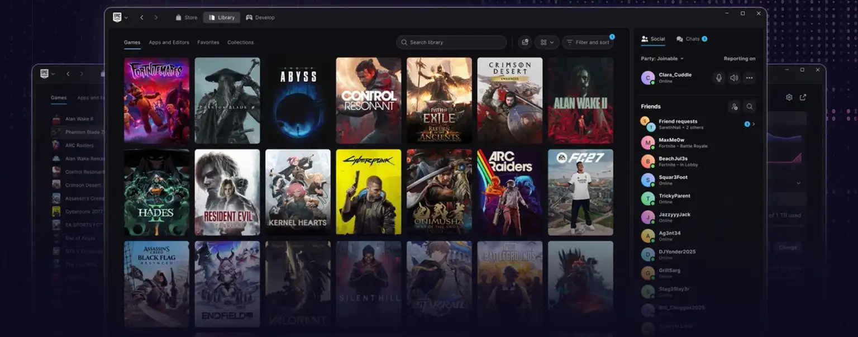Open the ARC Raiders game tile
This screenshot has width=858, height=337.
tap(510, 192)
